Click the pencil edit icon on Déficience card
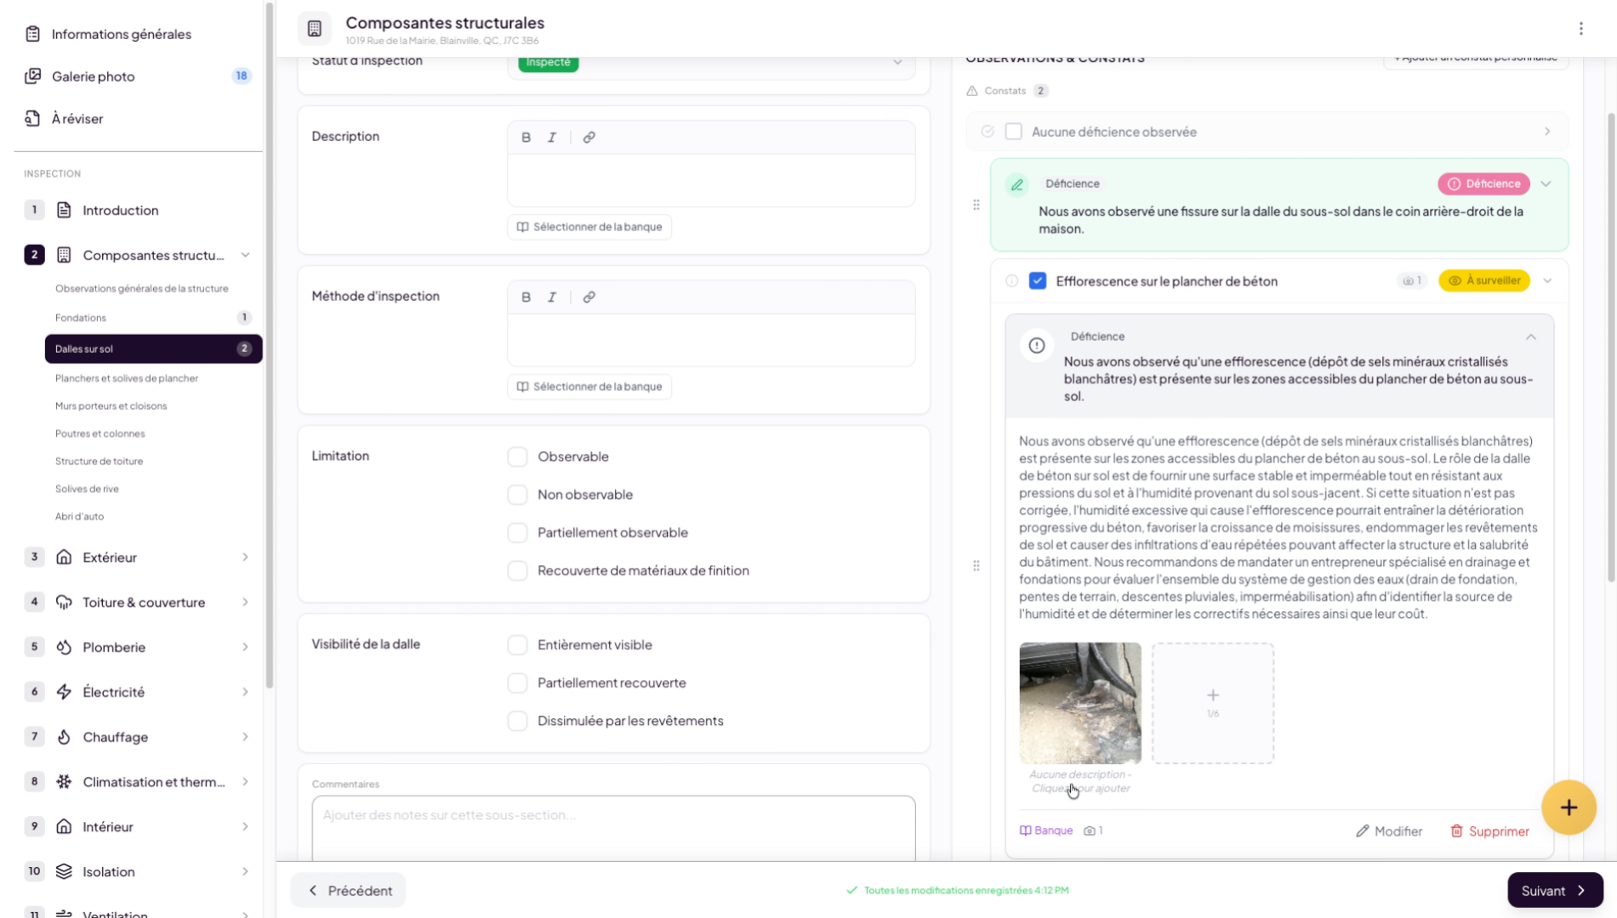 (x=1016, y=184)
